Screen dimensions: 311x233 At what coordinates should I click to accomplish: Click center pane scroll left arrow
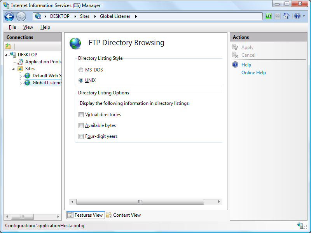coord(72,202)
